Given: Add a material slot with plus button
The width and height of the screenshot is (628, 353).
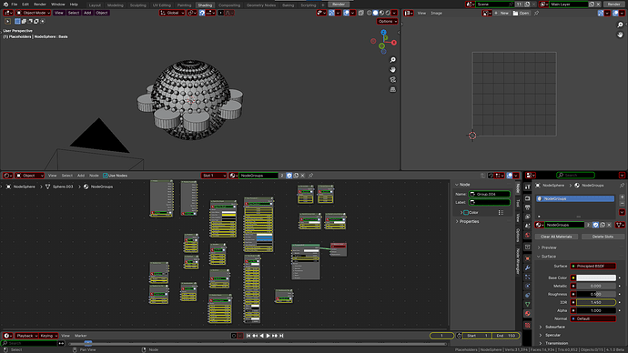Looking at the screenshot, I should (622, 197).
